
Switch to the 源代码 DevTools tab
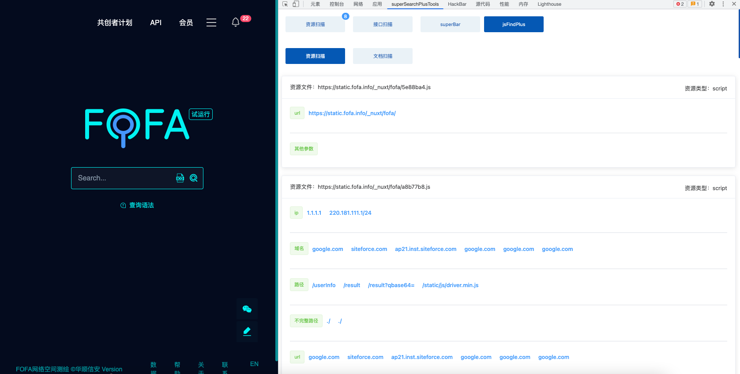tap(483, 4)
